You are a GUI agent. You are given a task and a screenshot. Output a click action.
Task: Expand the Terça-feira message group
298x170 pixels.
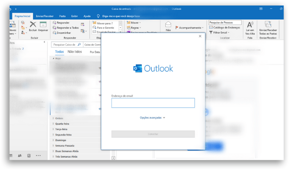53,129
